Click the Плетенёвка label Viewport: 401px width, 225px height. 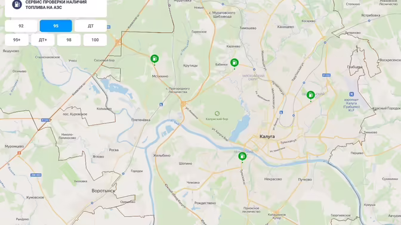click(141, 120)
